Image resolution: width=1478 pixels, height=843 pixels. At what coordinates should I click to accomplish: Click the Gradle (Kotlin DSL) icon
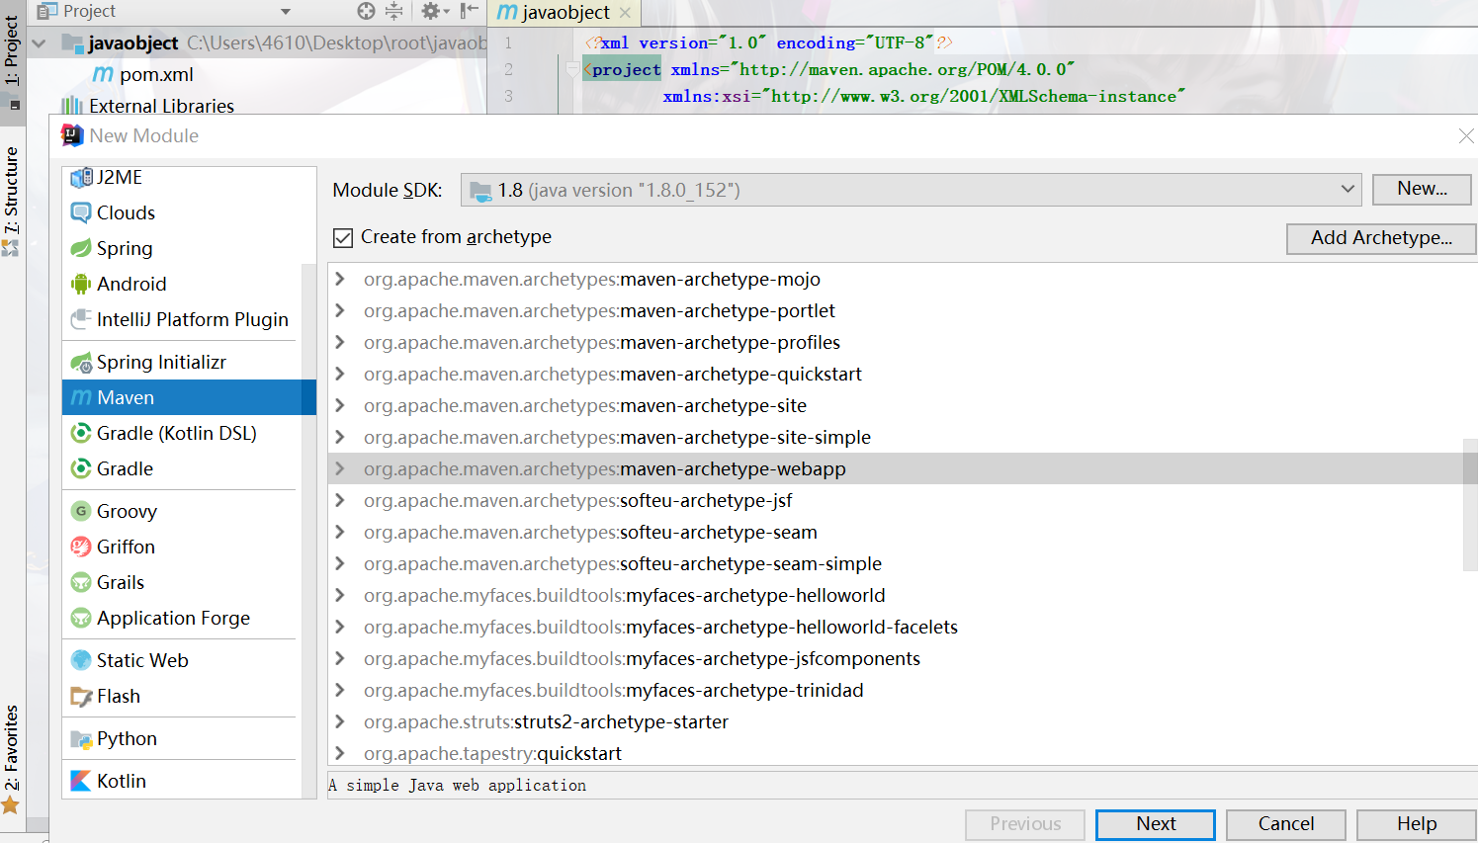tap(81, 433)
